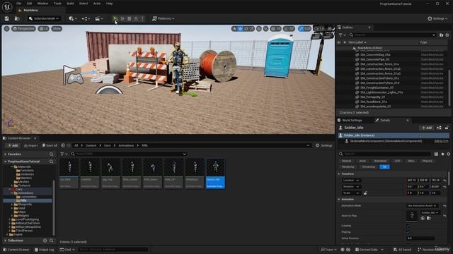Image resolution: width=453 pixels, height=254 pixels.
Task: Toggle the Playing checkbox
Action: [408, 232]
